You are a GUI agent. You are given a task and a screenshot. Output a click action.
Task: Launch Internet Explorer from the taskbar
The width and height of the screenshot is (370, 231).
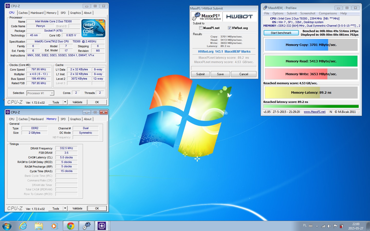[x=23, y=226]
